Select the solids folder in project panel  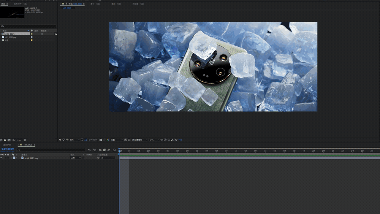tap(6, 40)
